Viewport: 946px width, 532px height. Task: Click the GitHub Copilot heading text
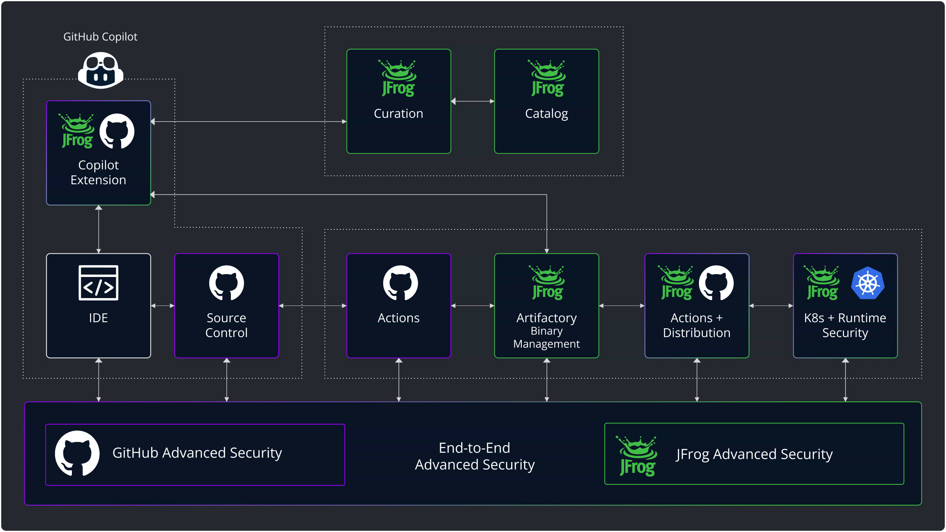click(x=100, y=37)
